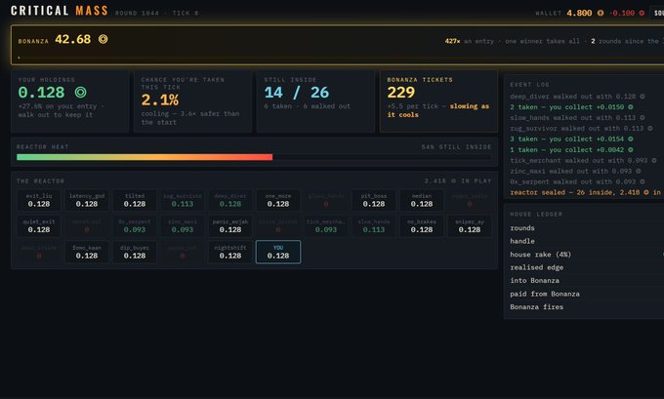The height and width of the screenshot is (399, 664).
Task: Click the Bonanza amount 42.68
Action: pyautogui.click(x=73, y=39)
